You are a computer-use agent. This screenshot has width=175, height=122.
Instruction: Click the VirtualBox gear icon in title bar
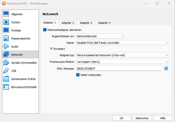click(4, 3)
